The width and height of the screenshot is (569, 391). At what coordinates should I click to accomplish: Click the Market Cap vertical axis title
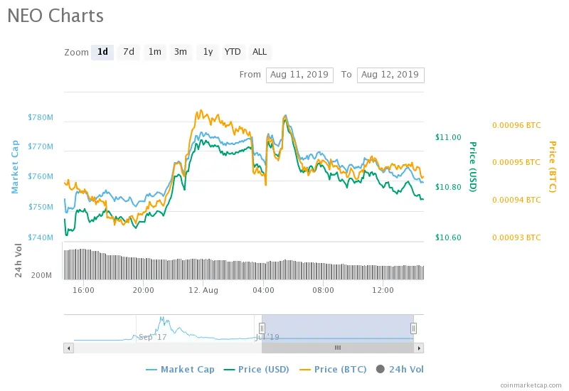pyautogui.click(x=15, y=167)
